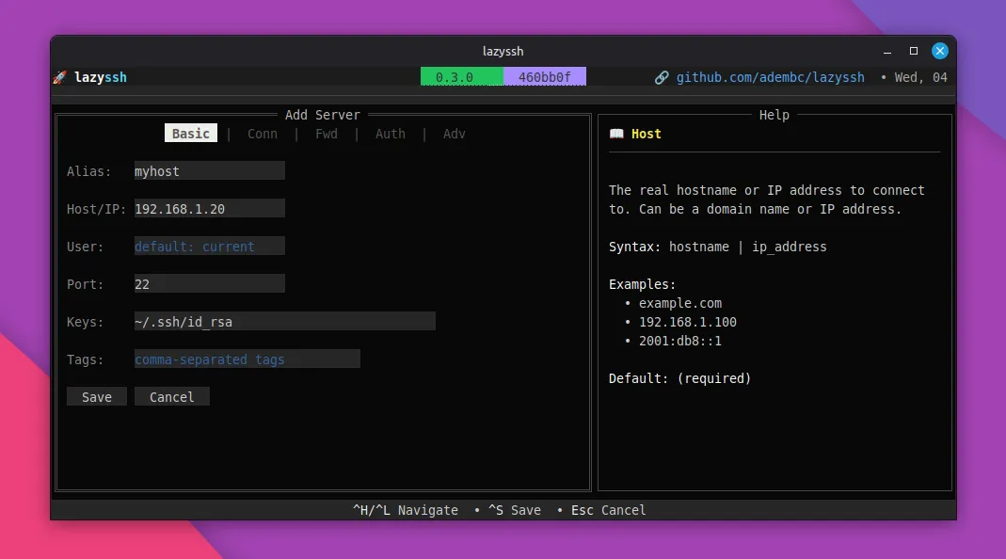Click the Examples: heading in Help
This screenshot has height=559, width=1006.
[x=642, y=284]
